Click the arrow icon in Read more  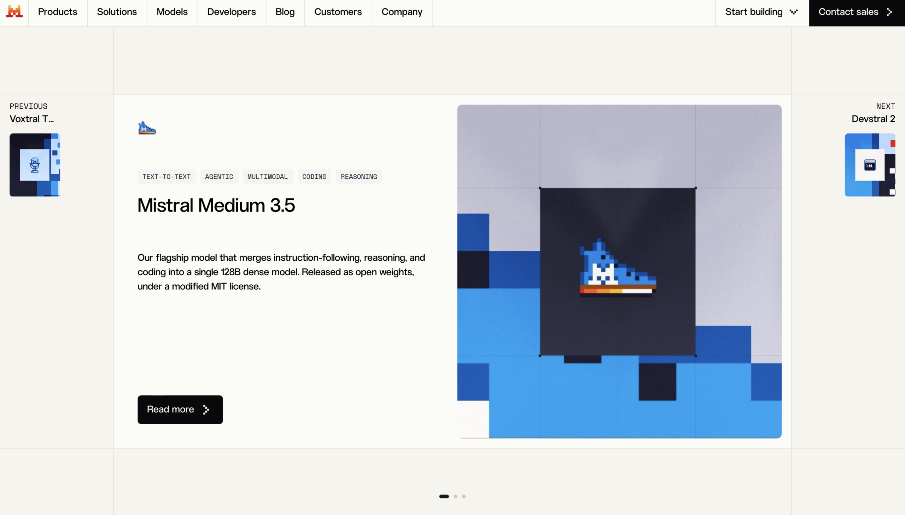(206, 409)
